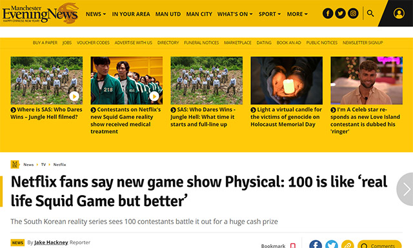The image size is (413, 248).
Task: Click TV breadcrumb link
Action: point(43,165)
